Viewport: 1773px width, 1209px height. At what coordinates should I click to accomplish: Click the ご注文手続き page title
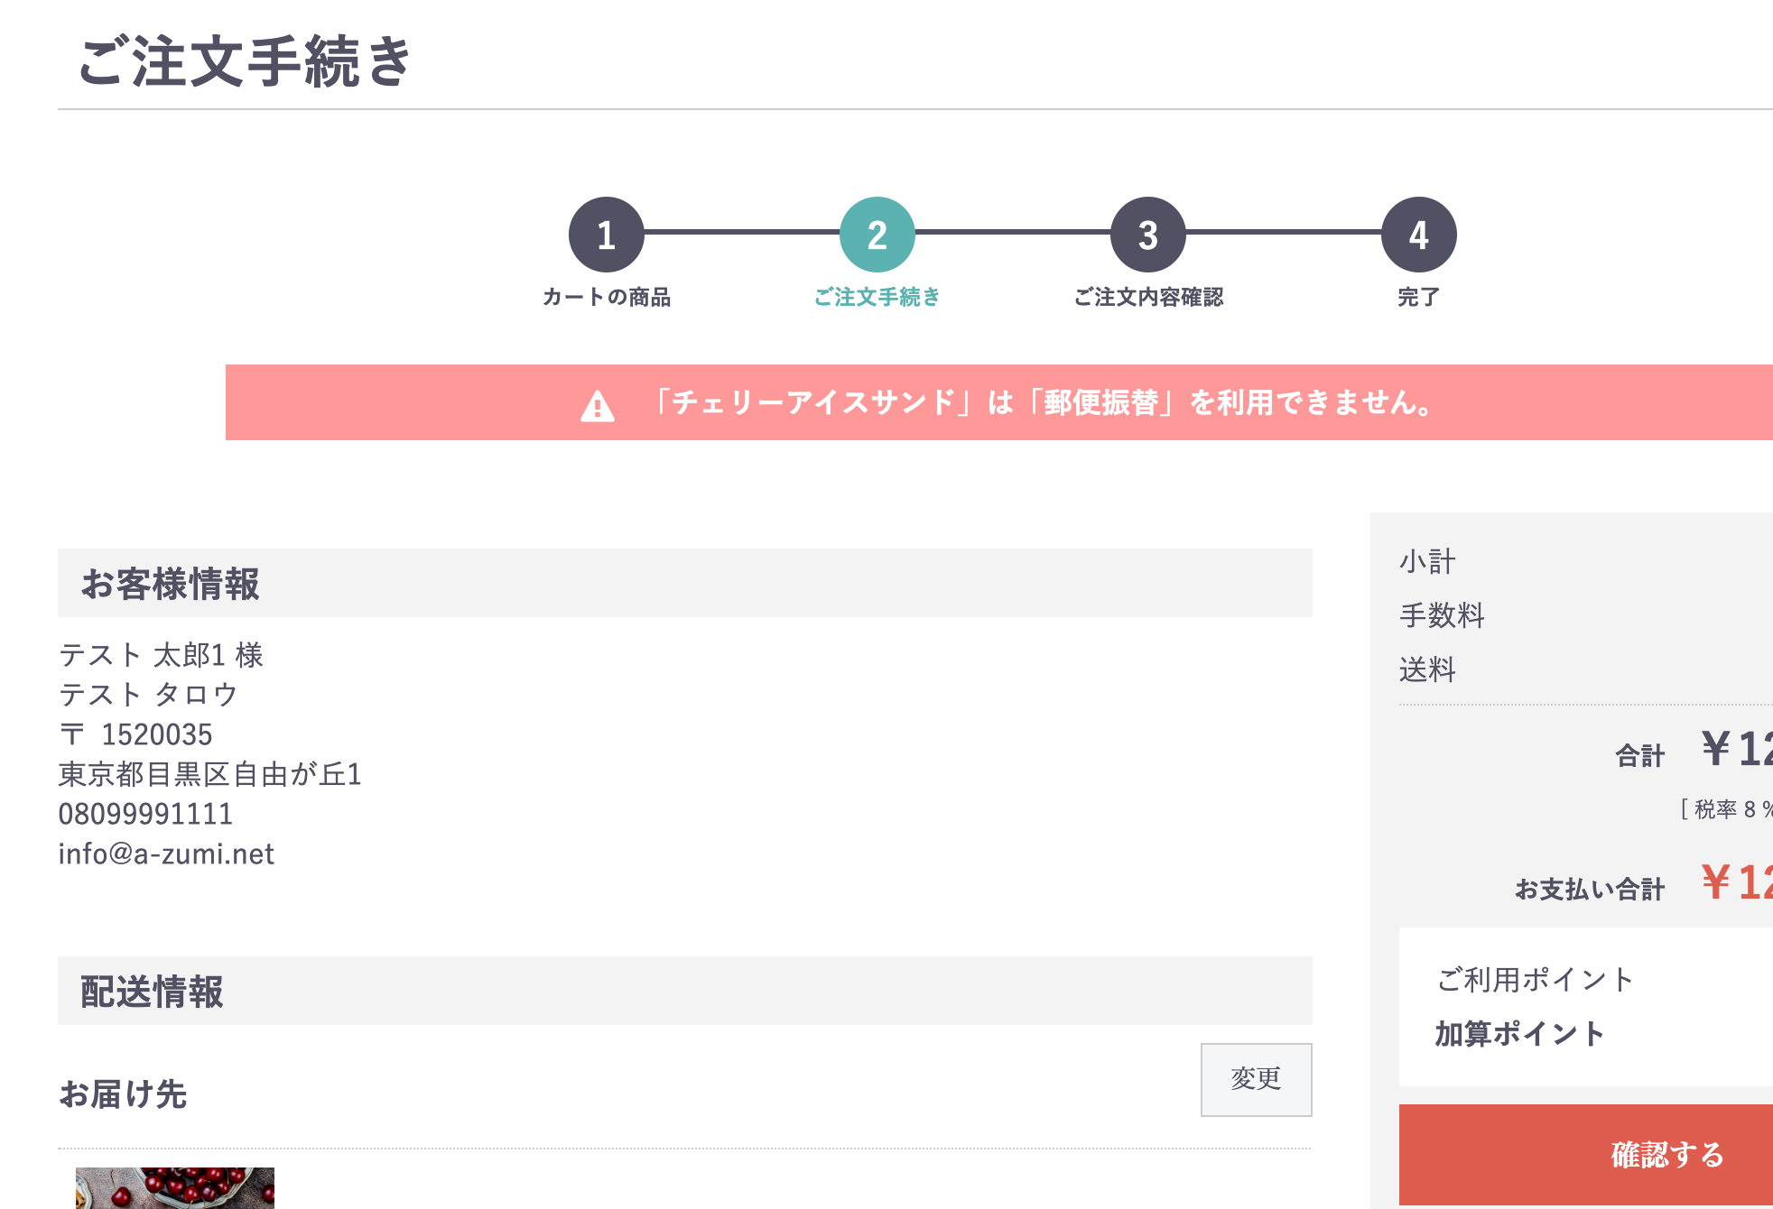point(244,61)
